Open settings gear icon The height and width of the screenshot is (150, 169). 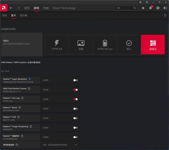click(x=158, y=8)
